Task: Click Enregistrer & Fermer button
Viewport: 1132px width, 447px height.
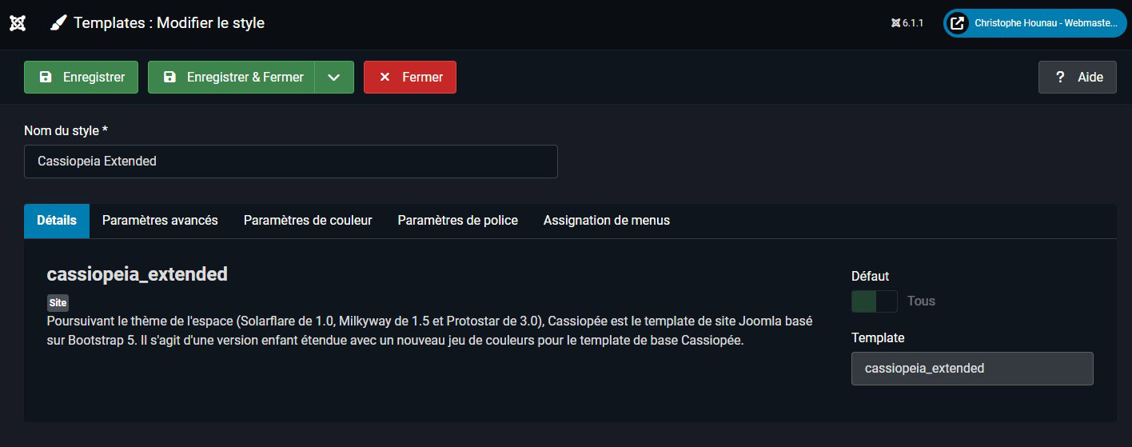Action: [x=232, y=78]
